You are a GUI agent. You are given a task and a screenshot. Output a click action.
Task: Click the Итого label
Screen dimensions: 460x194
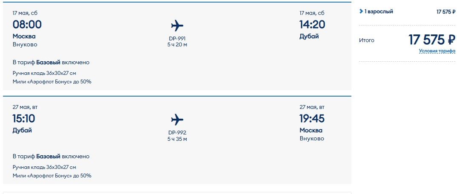point(367,40)
